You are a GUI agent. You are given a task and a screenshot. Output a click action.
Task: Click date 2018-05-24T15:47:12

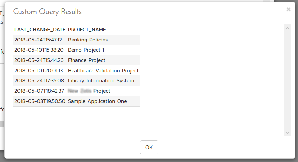38,40
